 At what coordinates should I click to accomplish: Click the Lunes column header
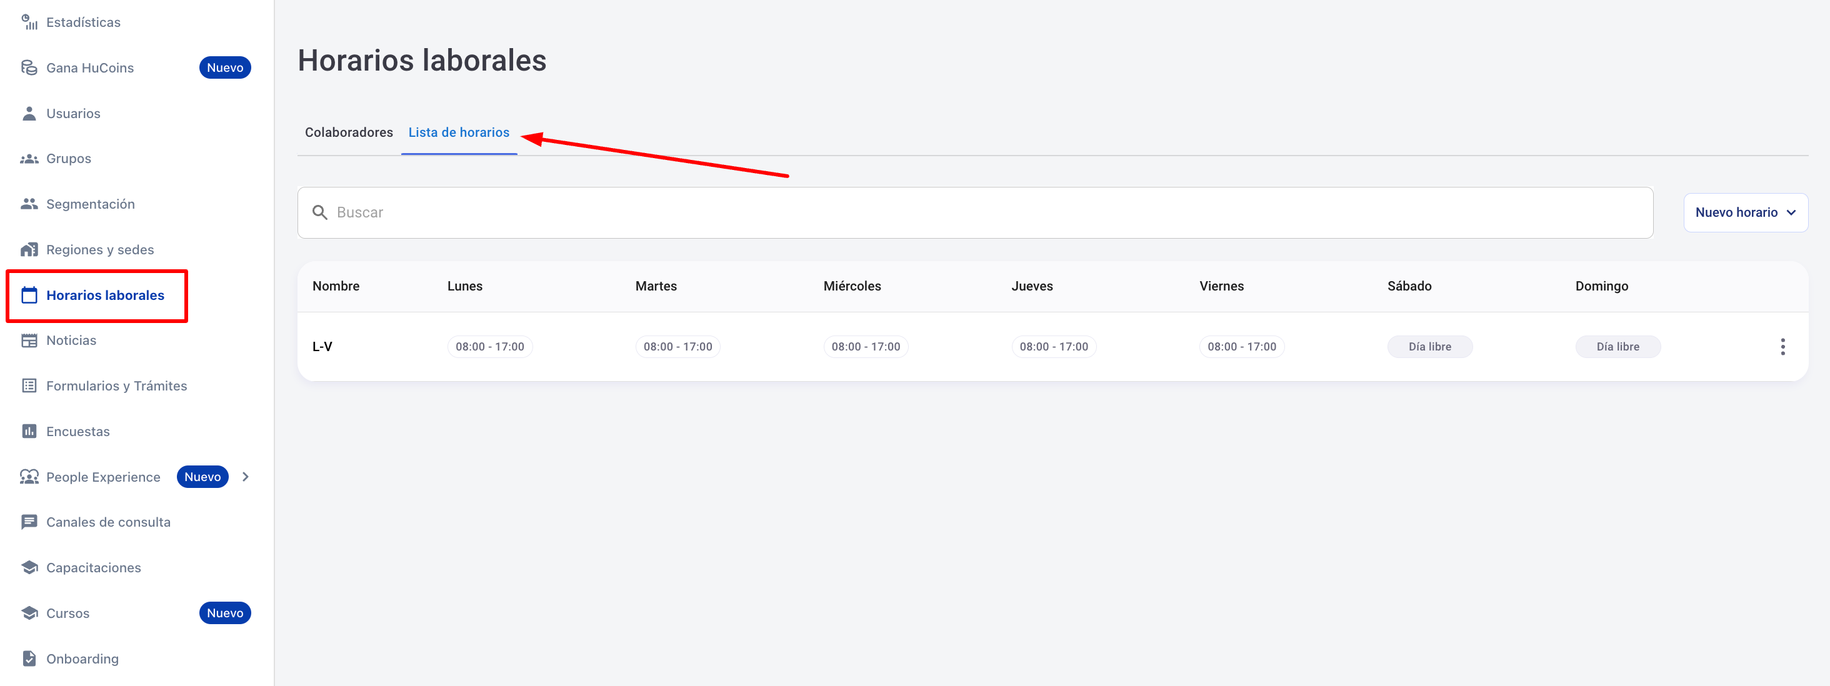tap(464, 286)
